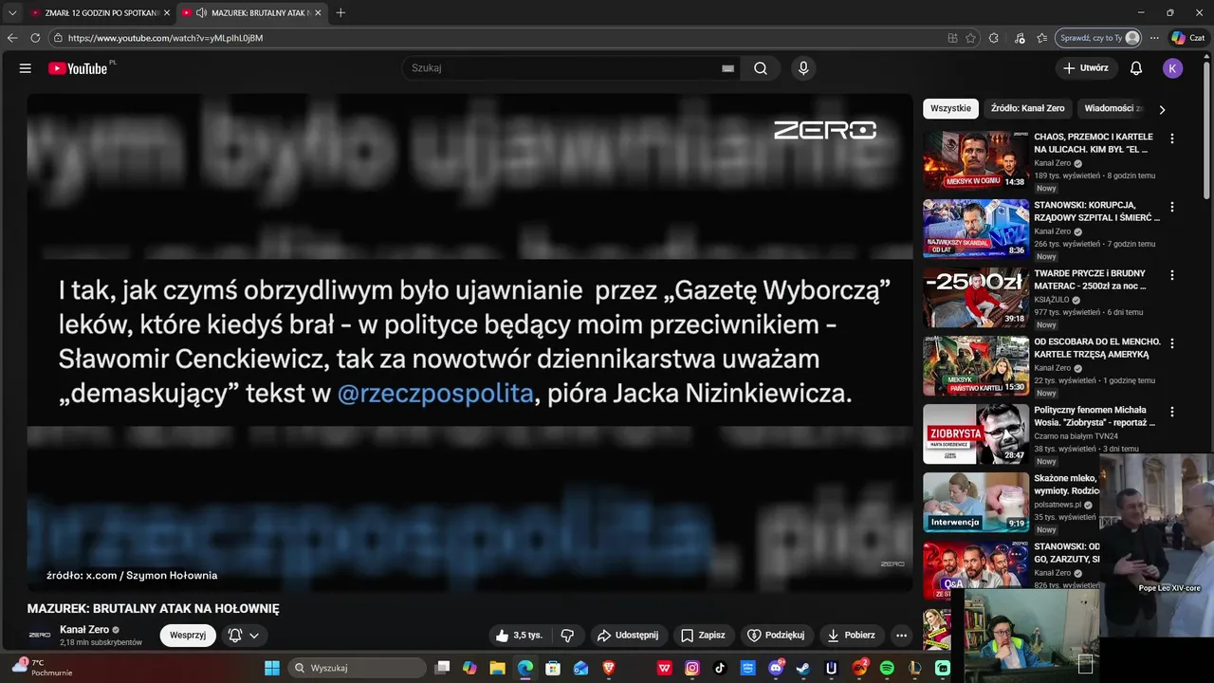The image size is (1214, 683).
Task: Open notification bell dropdown for Kanał Zero
Action: (x=244, y=636)
